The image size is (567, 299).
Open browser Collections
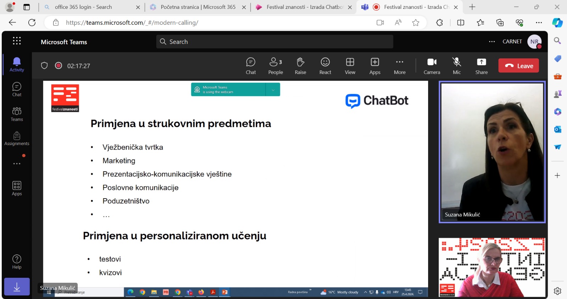500,23
